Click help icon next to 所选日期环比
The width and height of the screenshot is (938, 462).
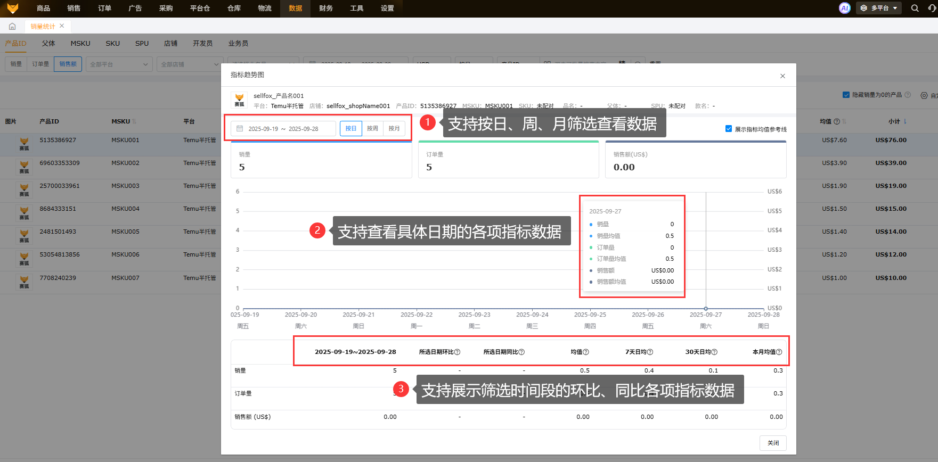tap(458, 352)
